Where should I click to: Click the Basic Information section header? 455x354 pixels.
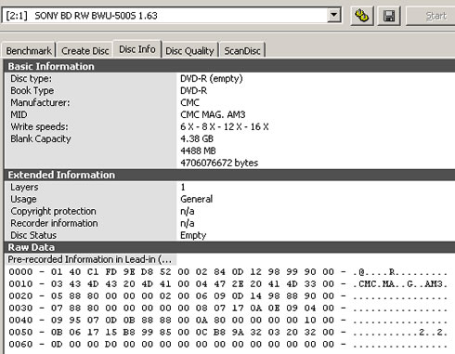click(x=229, y=66)
